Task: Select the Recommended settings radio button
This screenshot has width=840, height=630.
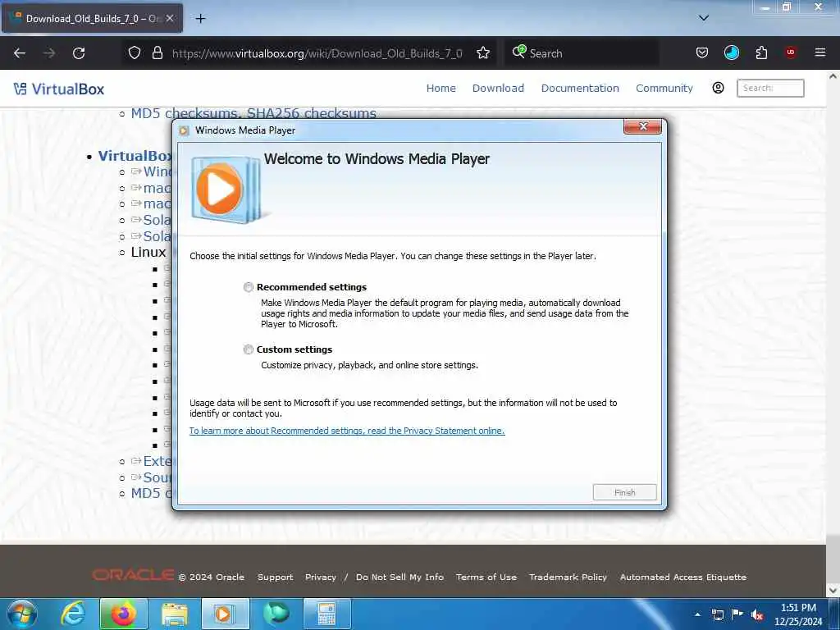Action: click(248, 287)
